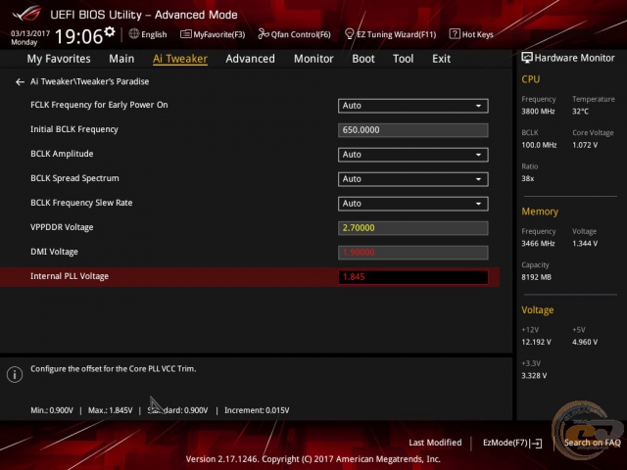Expand FCLK Frequency for Early Power On dropdown
Viewport: 627px width, 470px height.
click(x=413, y=106)
